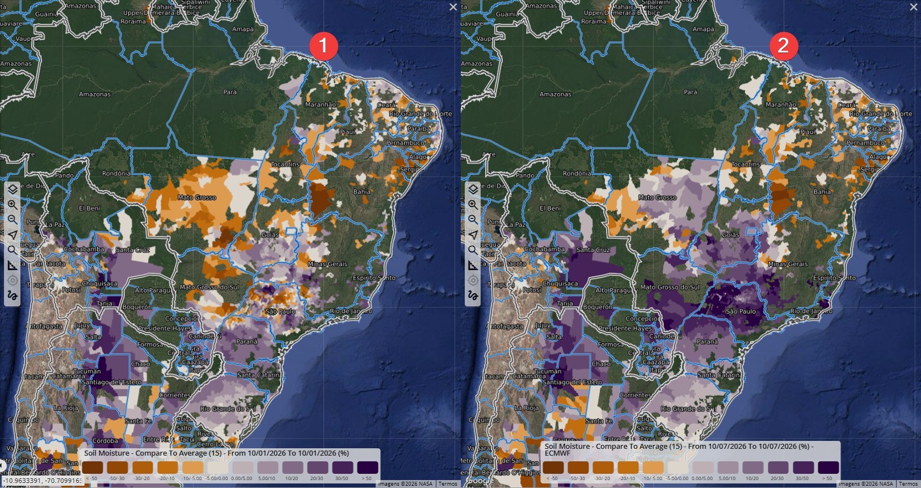921x488 pixels.
Task: Close the left map panel
Action: coord(453,7)
